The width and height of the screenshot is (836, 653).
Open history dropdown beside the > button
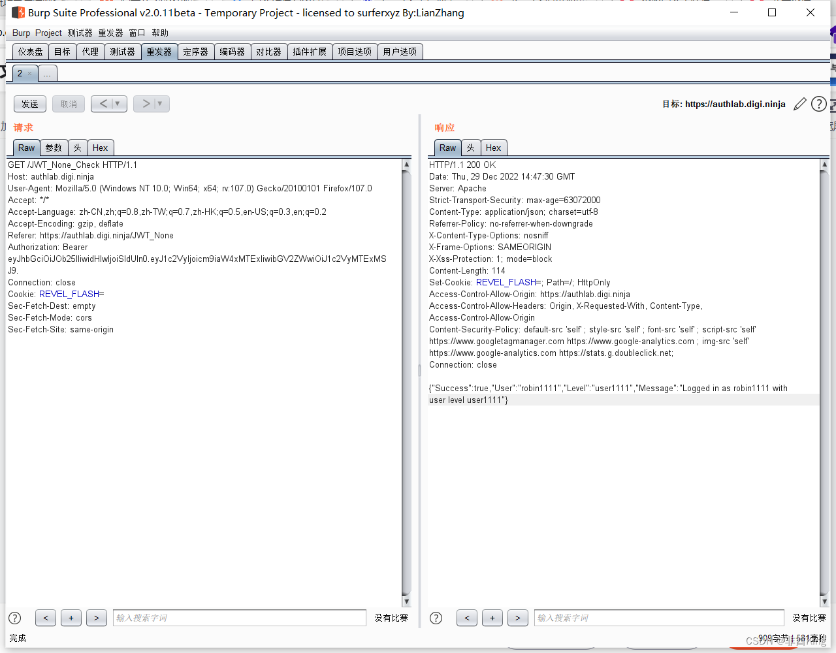click(x=161, y=104)
